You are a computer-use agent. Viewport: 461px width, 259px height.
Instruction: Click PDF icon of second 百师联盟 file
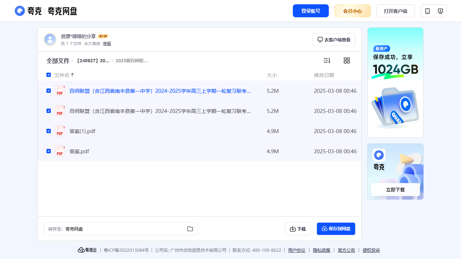coord(60,111)
